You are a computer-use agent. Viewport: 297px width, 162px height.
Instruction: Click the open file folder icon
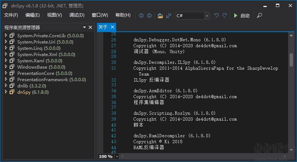[x=160, y=15]
